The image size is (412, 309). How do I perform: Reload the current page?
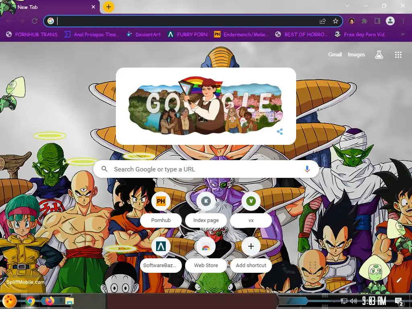point(35,21)
